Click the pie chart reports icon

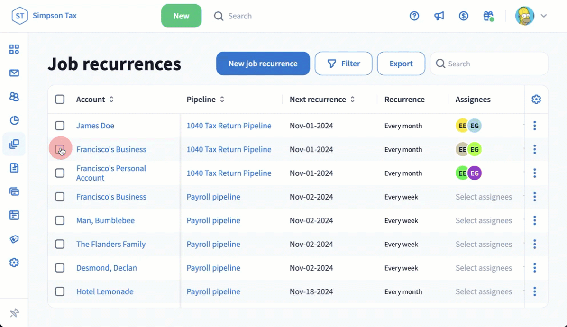coord(14,120)
